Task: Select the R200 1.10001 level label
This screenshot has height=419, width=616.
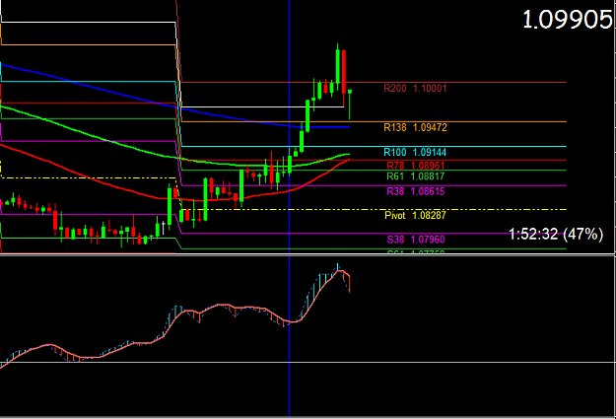Action: (415, 88)
